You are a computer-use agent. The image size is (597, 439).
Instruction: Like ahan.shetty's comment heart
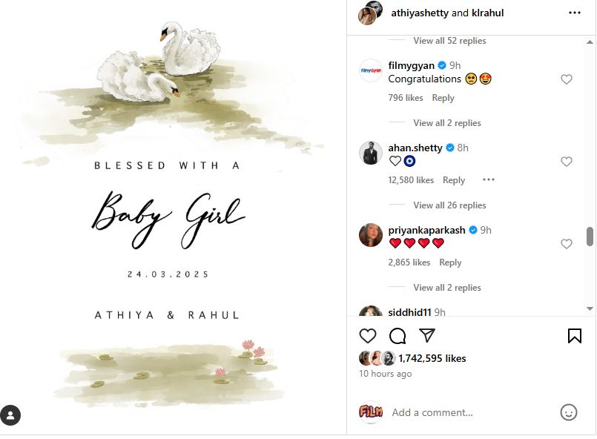coord(566,161)
